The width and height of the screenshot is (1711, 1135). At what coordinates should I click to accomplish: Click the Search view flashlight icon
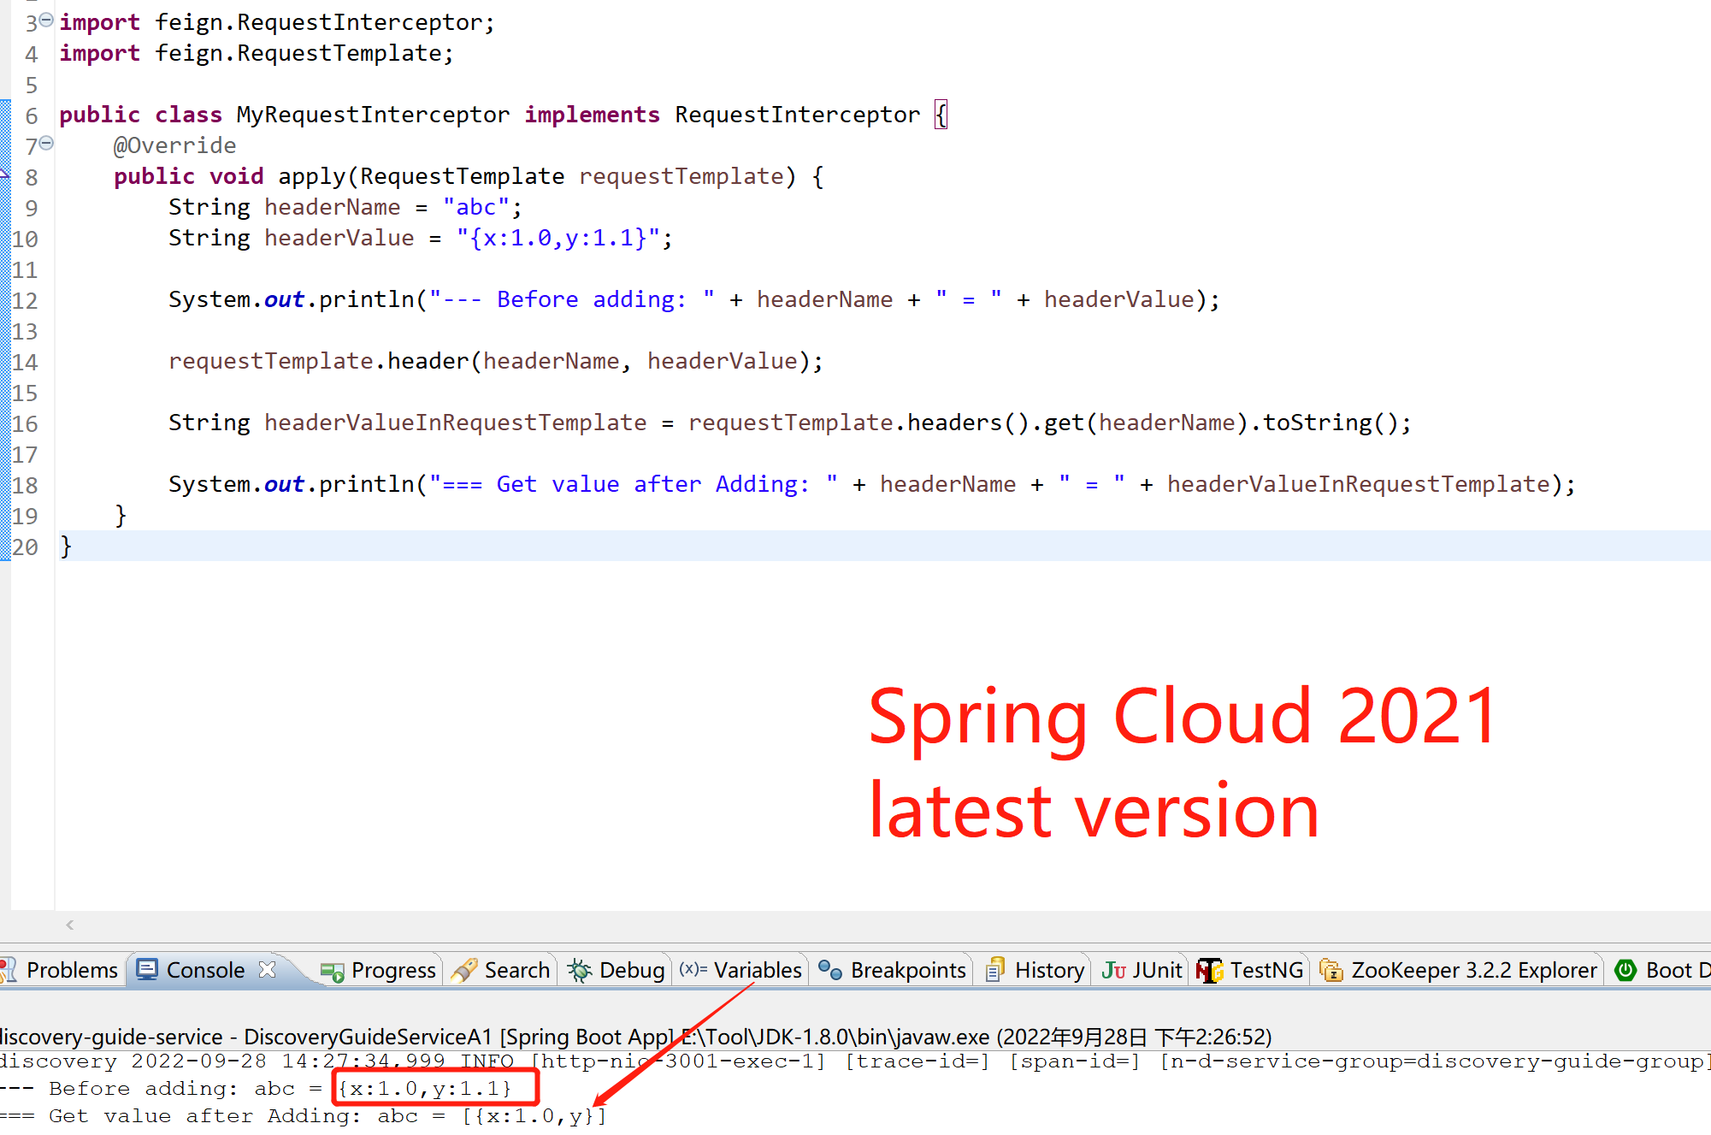pos(464,970)
